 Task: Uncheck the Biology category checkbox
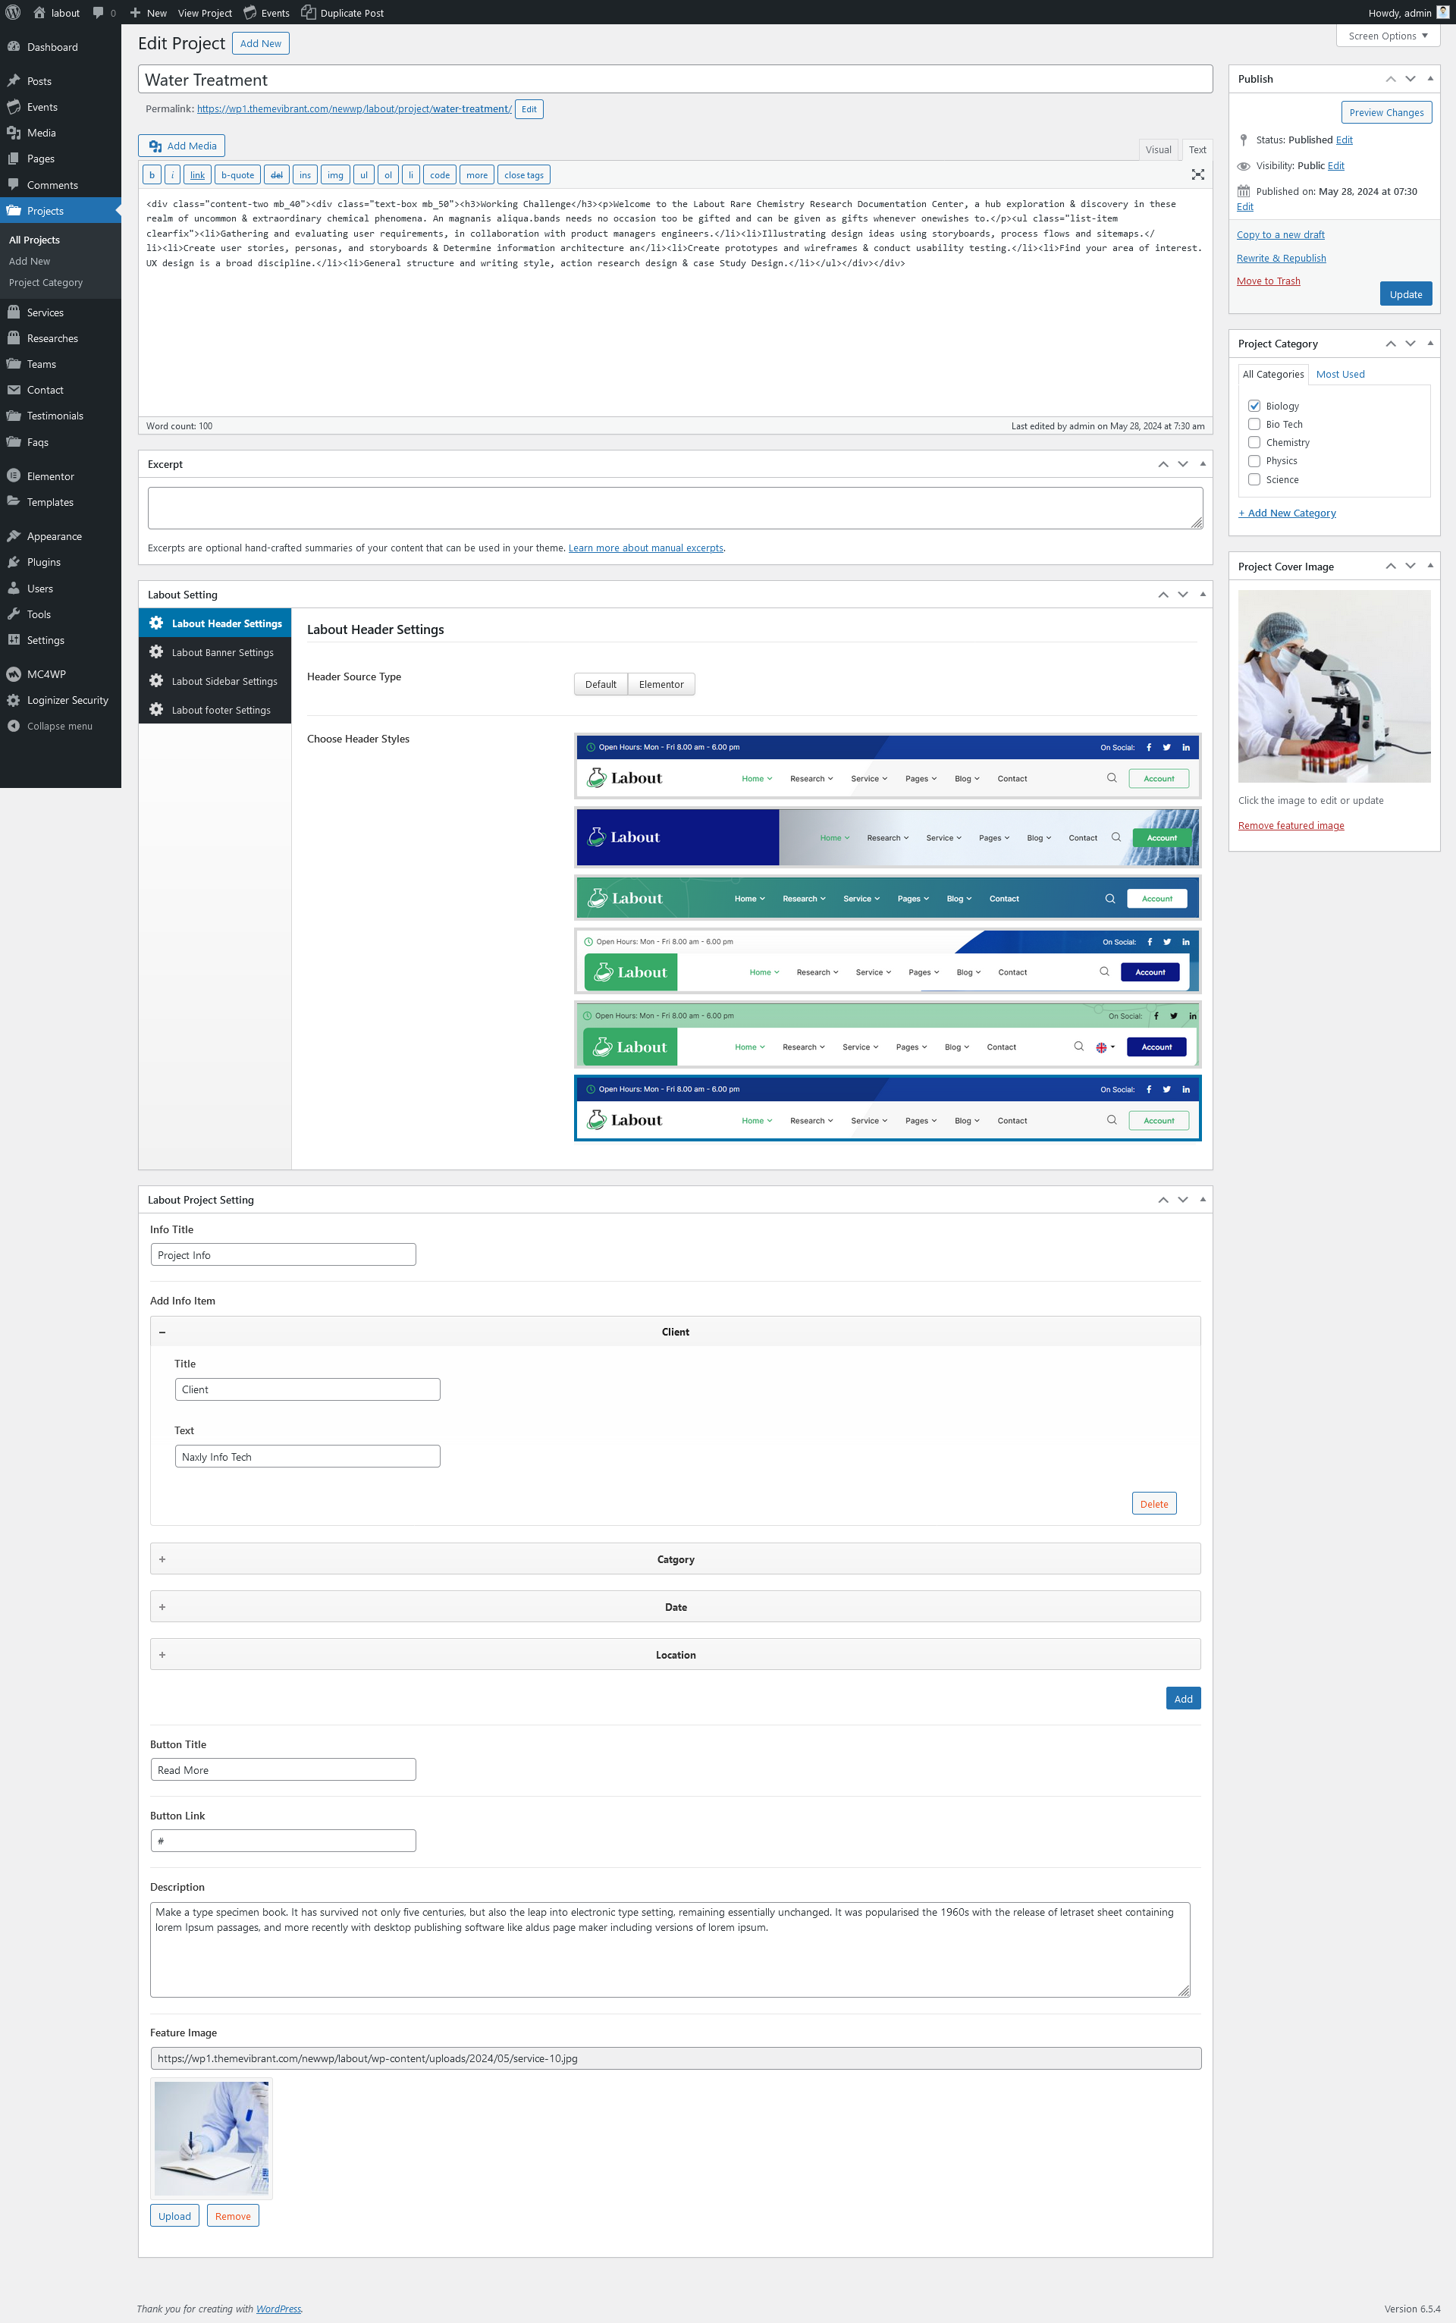[x=1254, y=406]
